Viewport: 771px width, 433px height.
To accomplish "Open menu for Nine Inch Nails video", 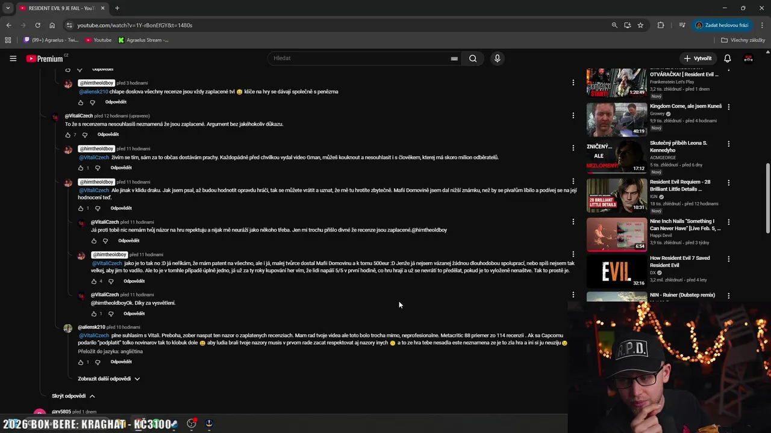I will [728, 222].
